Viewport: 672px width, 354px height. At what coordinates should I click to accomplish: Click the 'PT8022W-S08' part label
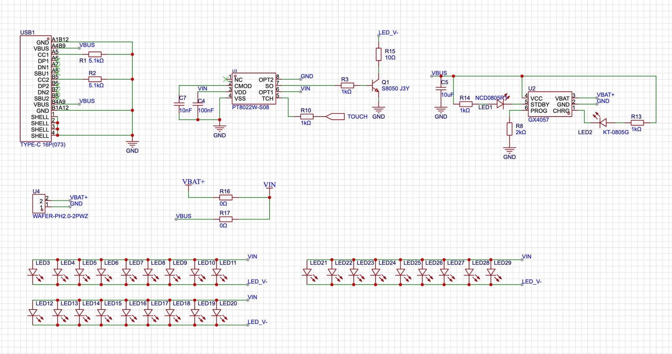[x=251, y=107]
